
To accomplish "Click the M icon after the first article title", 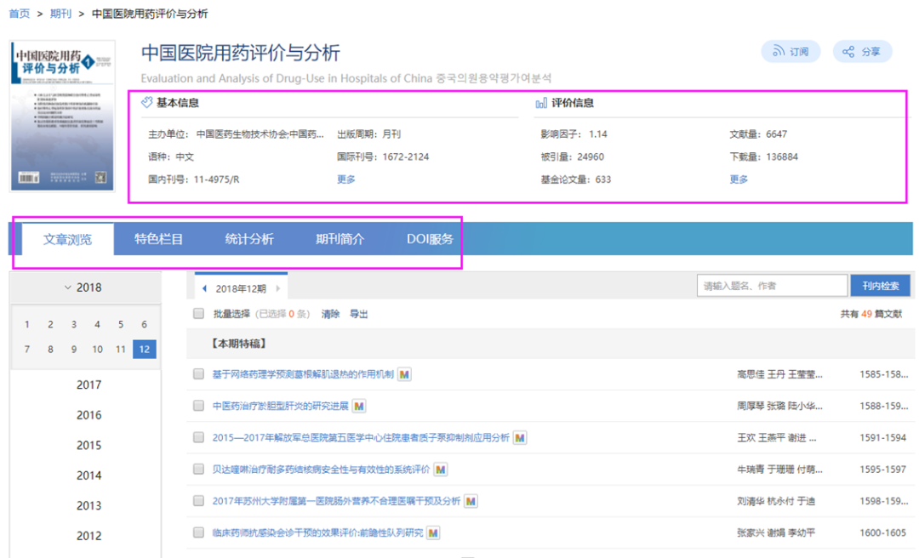I will (403, 373).
